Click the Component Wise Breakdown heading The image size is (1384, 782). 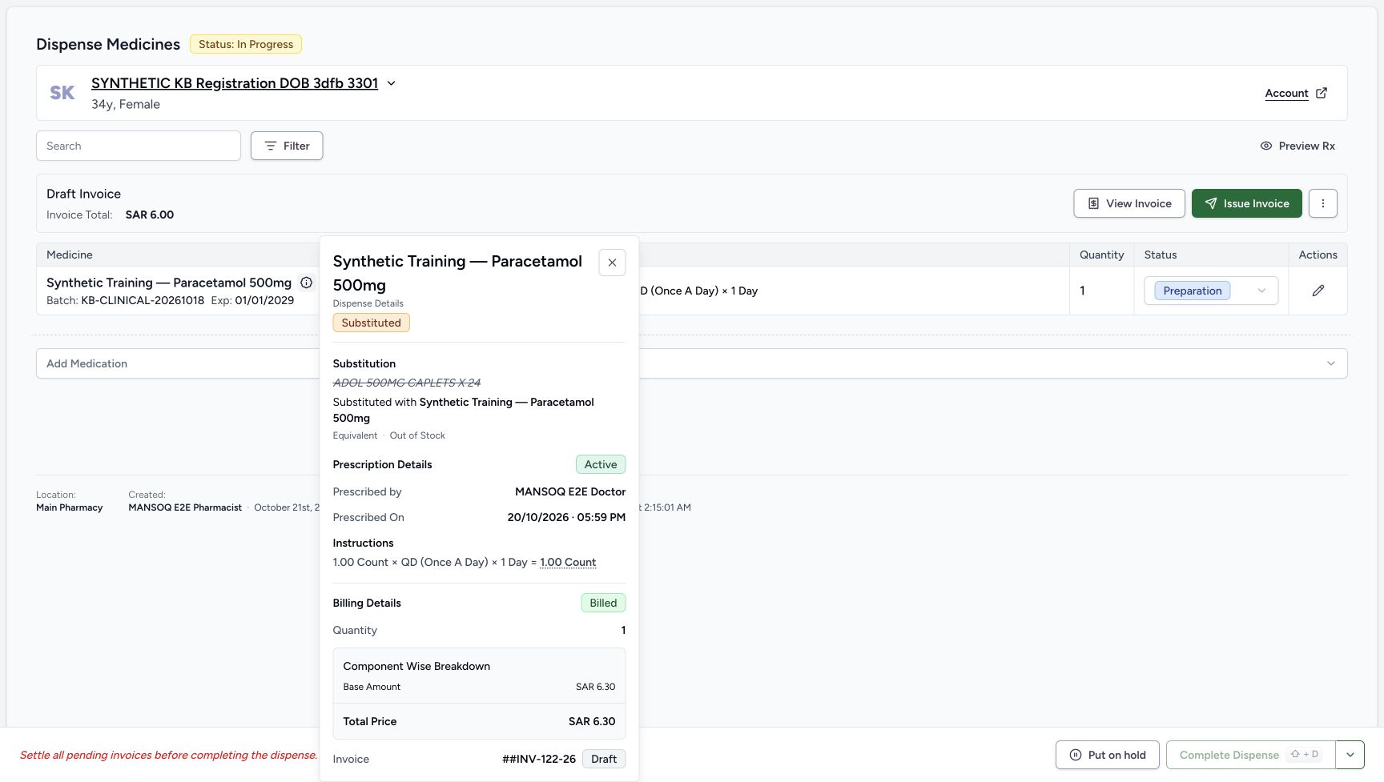pyautogui.click(x=416, y=666)
